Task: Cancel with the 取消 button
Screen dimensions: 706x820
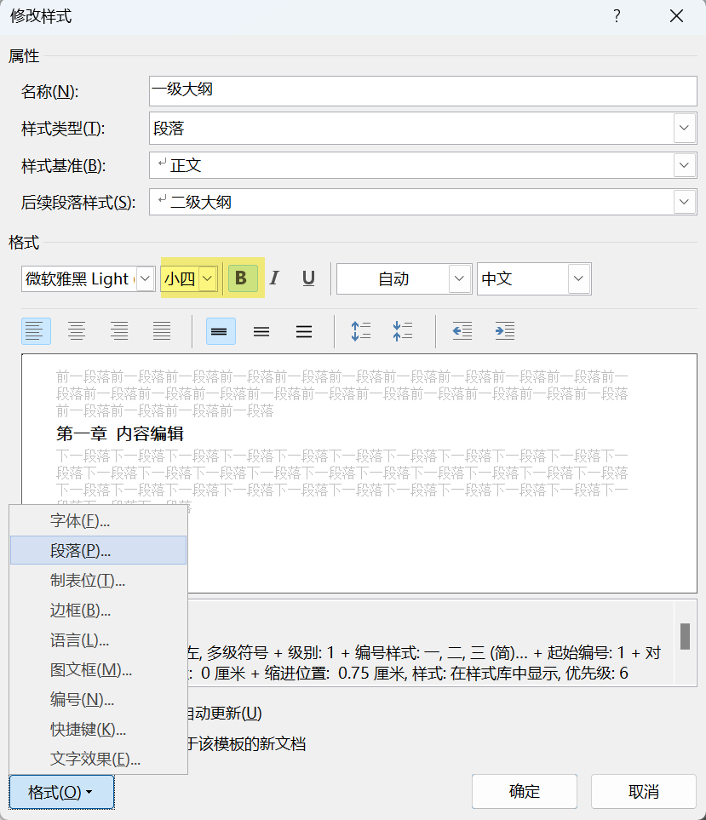Action: tap(644, 791)
